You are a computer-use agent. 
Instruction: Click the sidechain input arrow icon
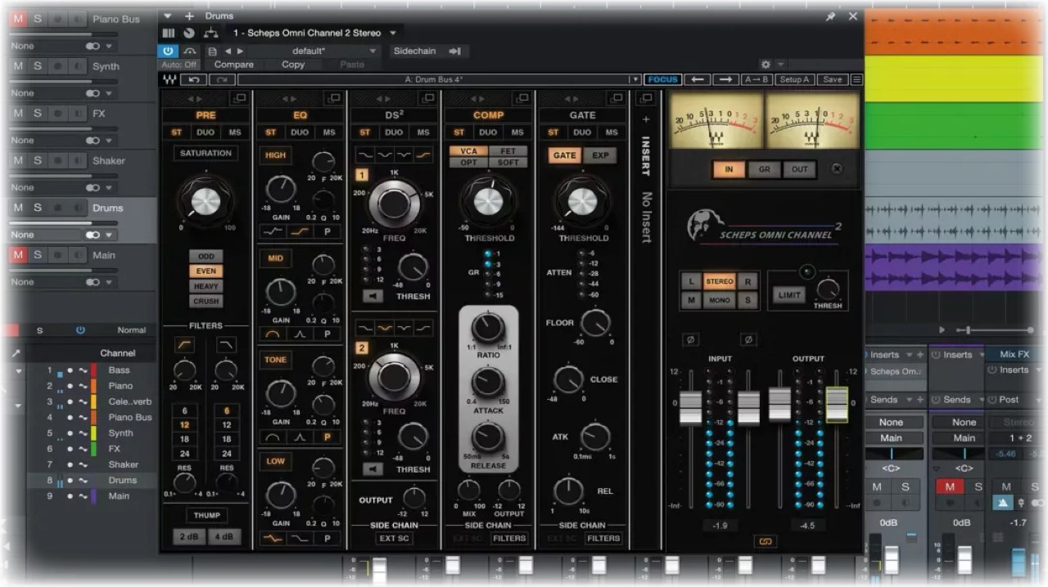pyautogui.click(x=455, y=51)
